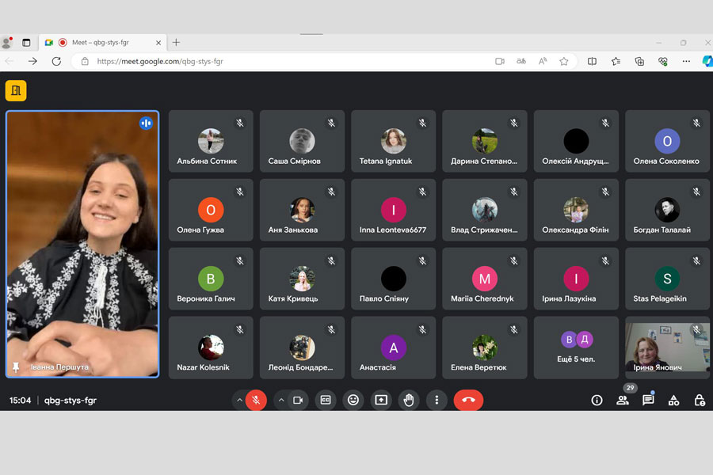The height and width of the screenshot is (475, 713).
Task: Expand audio settings chevron beside microphone
Action: (x=239, y=400)
